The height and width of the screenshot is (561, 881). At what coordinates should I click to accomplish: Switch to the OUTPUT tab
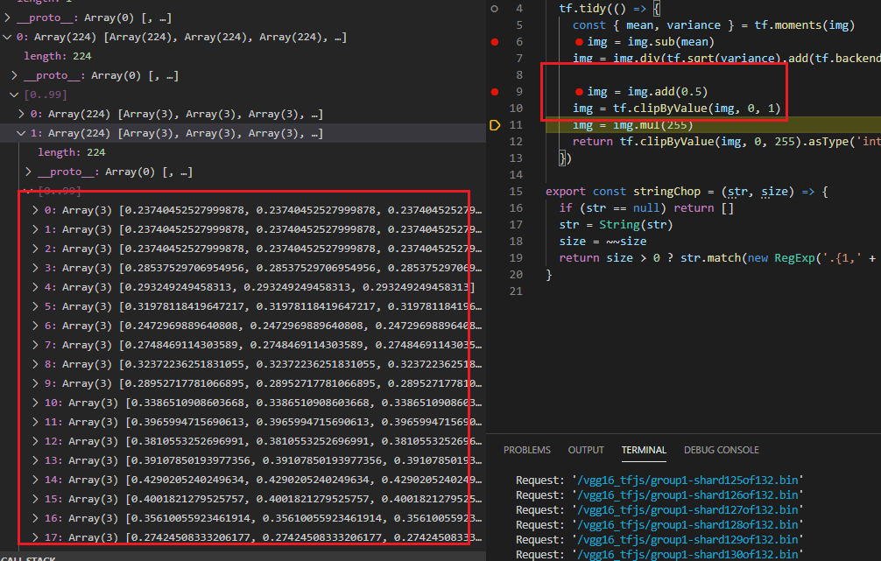586,450
